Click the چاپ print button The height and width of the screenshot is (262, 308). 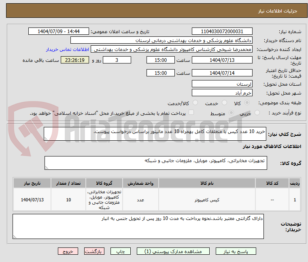click(121, 251)
